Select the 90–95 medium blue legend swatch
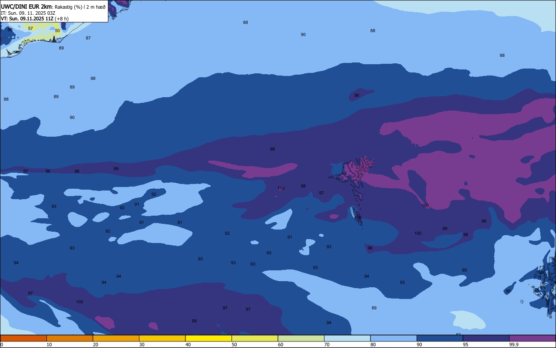The width and height of the screenshot is (556, 348). 440,338
